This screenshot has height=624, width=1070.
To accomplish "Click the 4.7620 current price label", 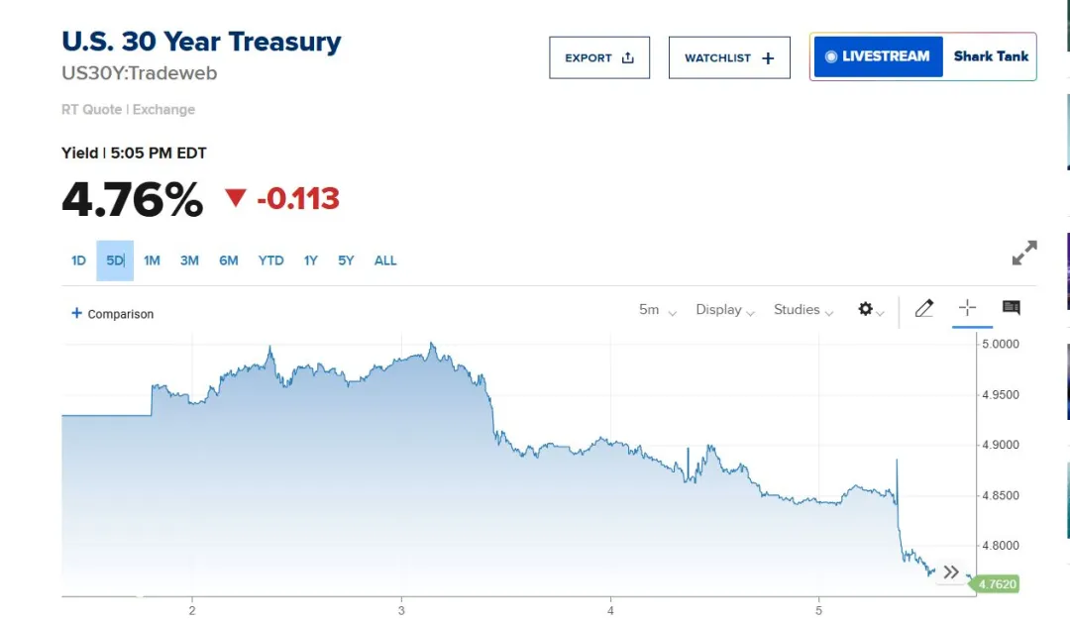I will (x=997, y=584).
